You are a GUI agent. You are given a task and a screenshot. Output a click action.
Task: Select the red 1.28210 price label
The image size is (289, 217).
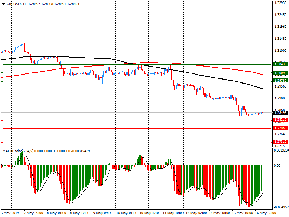pos(280,119)
